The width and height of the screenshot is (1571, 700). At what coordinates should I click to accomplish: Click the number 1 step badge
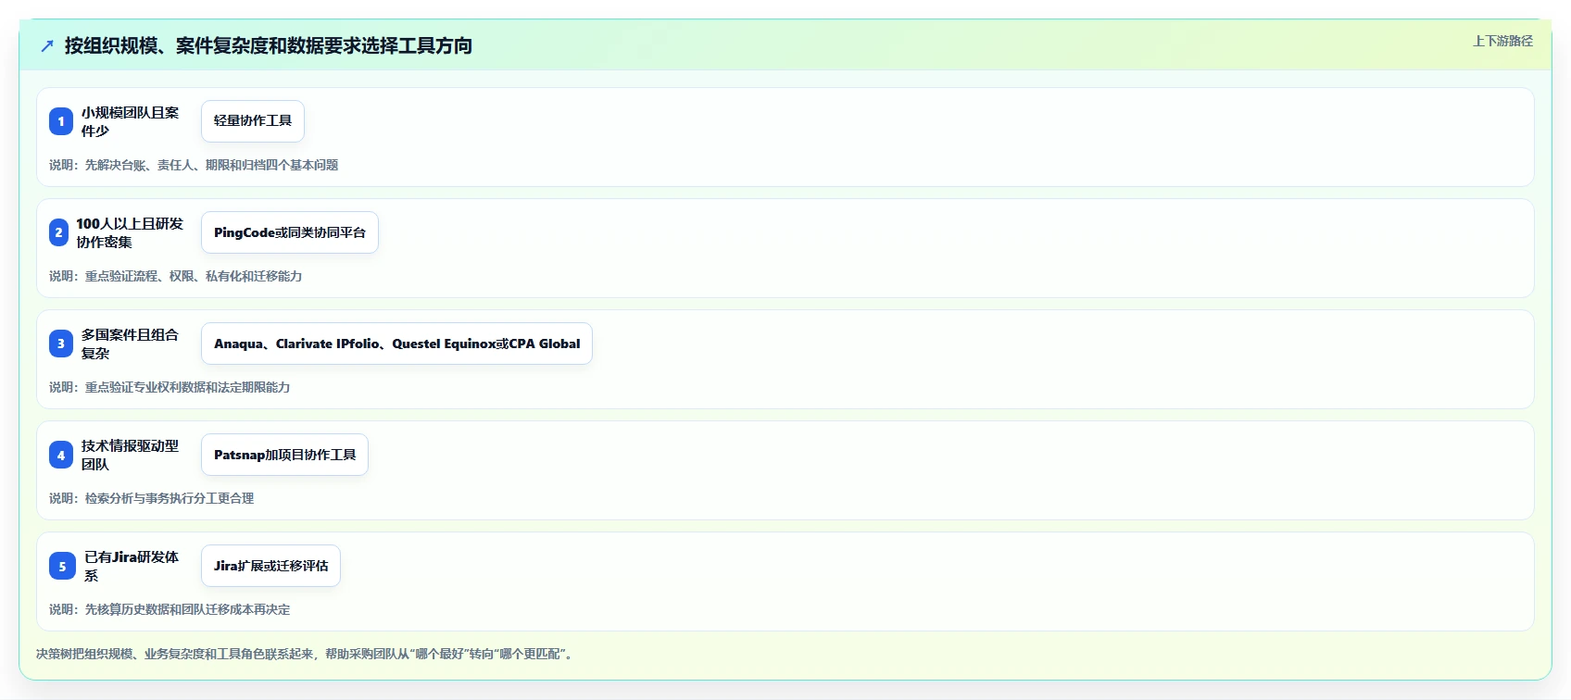[61, 121]
